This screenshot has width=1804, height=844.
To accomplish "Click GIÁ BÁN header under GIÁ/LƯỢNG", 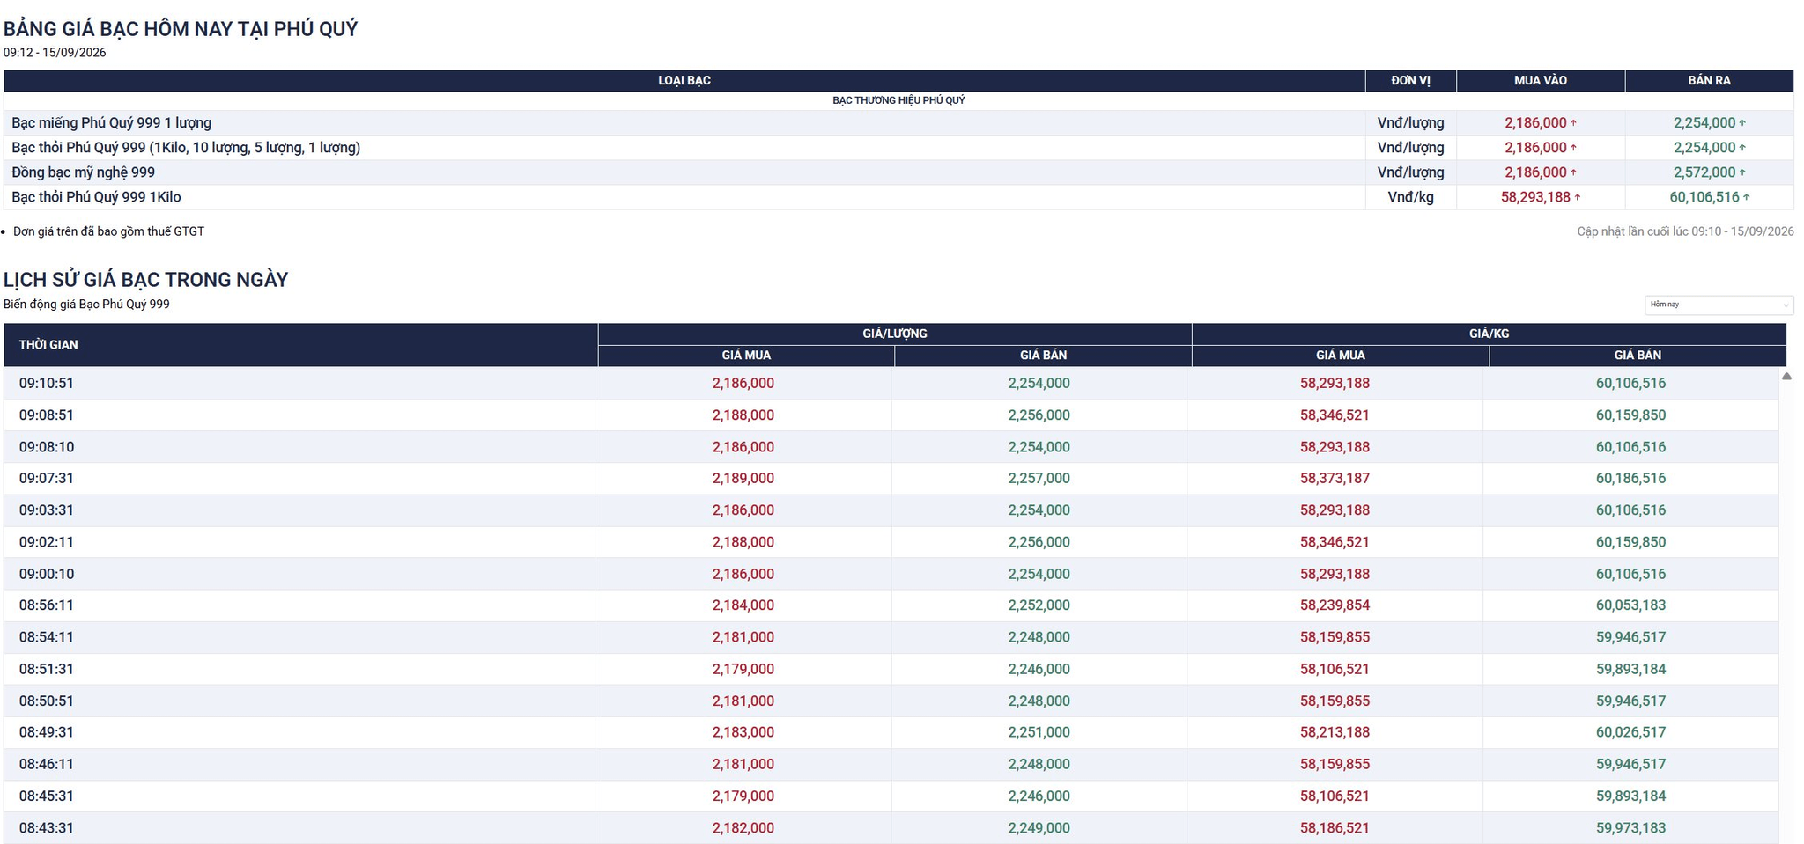I will (1043, 356).
